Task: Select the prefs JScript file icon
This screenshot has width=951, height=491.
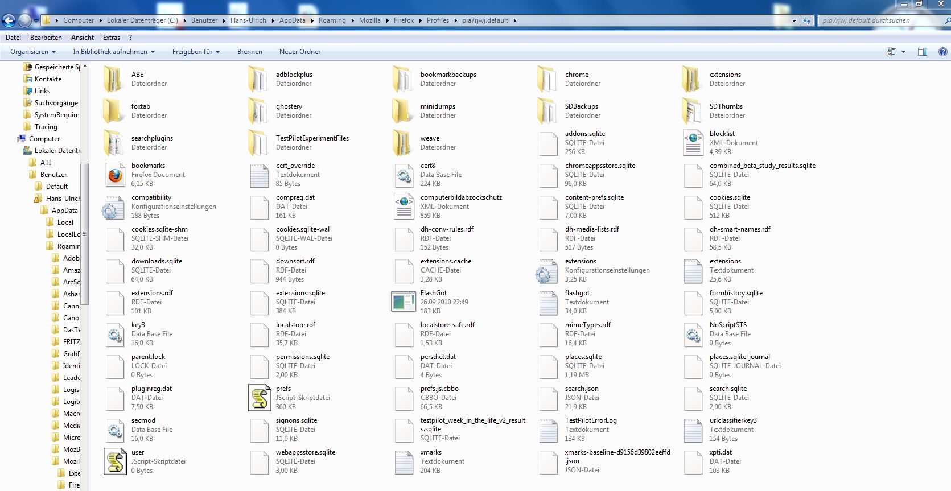Action: coord(260,398)
